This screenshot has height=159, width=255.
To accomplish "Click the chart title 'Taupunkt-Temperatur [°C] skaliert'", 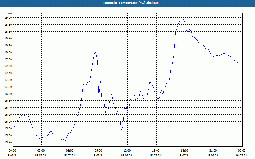I will pos(130,3).
